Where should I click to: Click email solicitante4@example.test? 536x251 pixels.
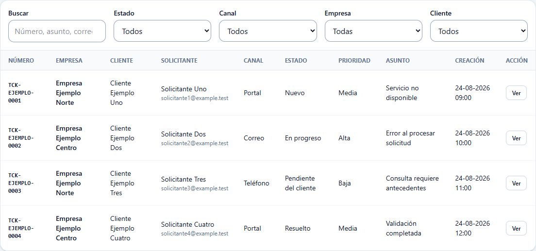[195, 234]
